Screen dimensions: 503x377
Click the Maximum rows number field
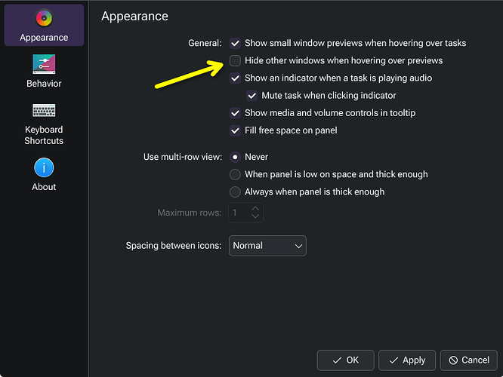tap(245, 213)
